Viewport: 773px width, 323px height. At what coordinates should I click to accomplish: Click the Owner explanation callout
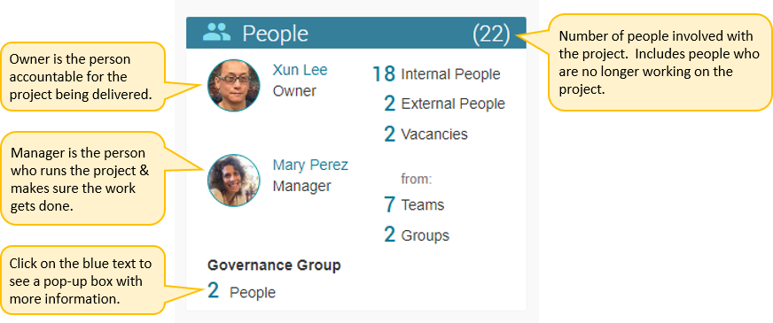coord(82,76)
